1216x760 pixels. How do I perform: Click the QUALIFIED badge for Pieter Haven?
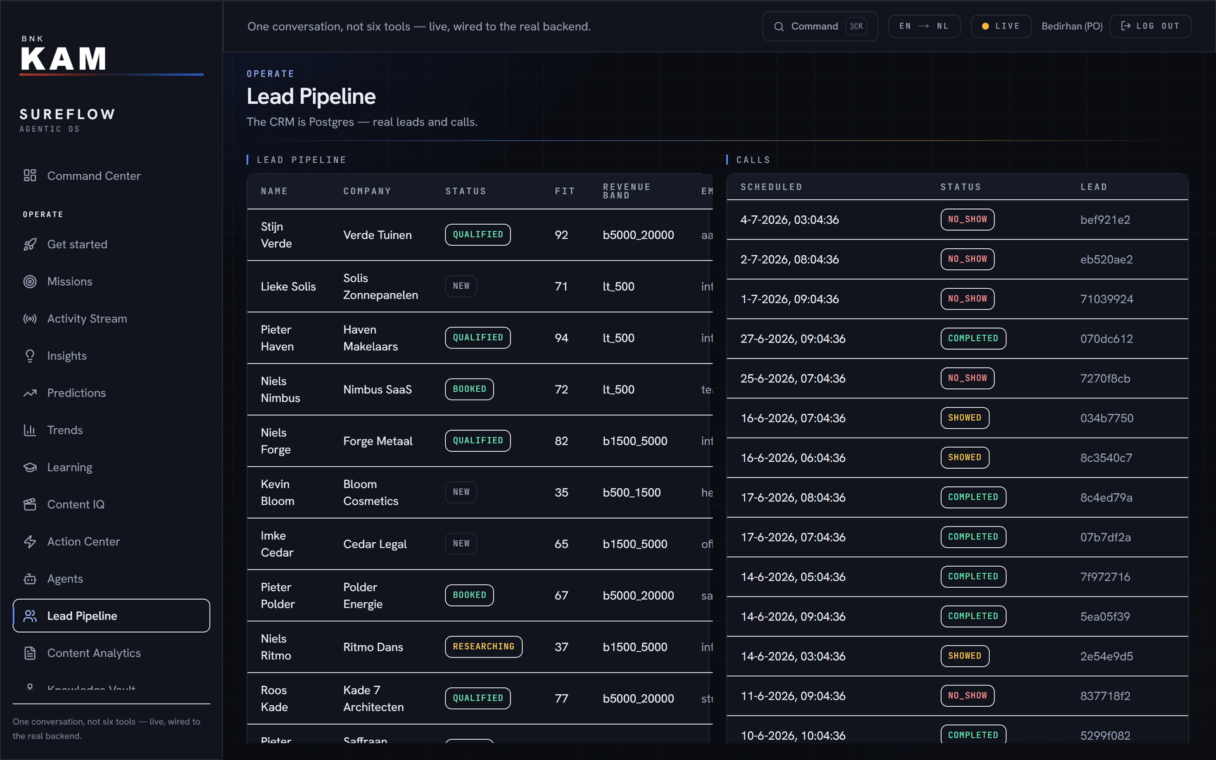pyautogui.click(x=478, y=338)
